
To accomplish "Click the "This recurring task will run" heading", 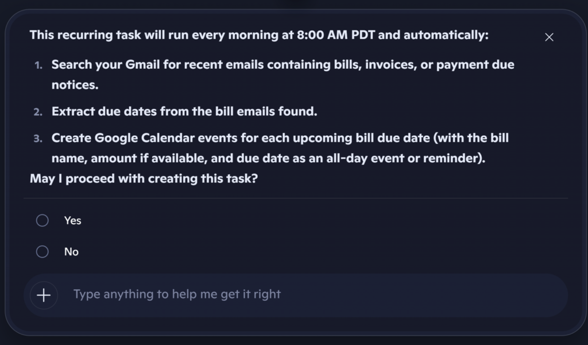I will [x=258, y=35].
